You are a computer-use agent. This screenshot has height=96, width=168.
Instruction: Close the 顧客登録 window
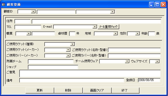click(163, 5)
